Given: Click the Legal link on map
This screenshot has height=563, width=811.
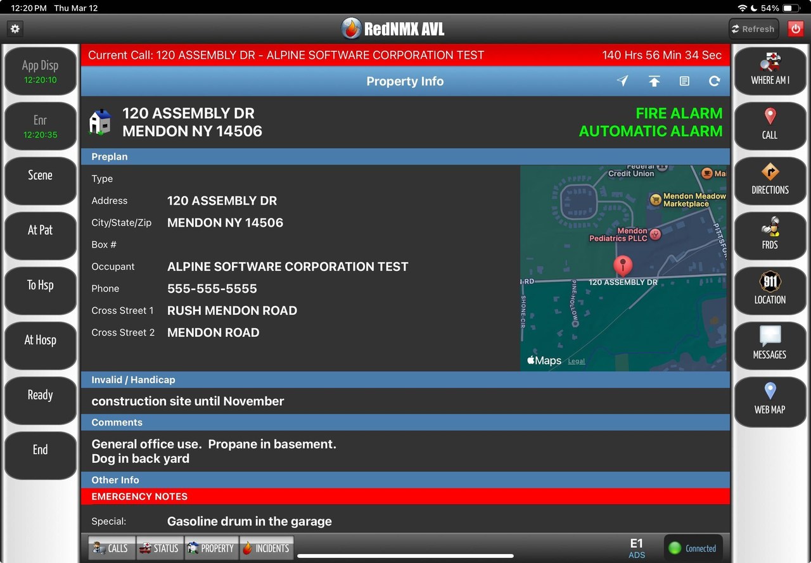Looking at the screenshot, I should pos(576,361).
